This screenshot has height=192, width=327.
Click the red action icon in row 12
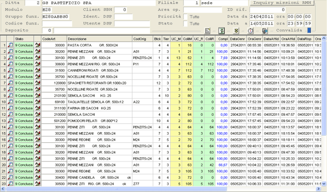click(38, 114)
